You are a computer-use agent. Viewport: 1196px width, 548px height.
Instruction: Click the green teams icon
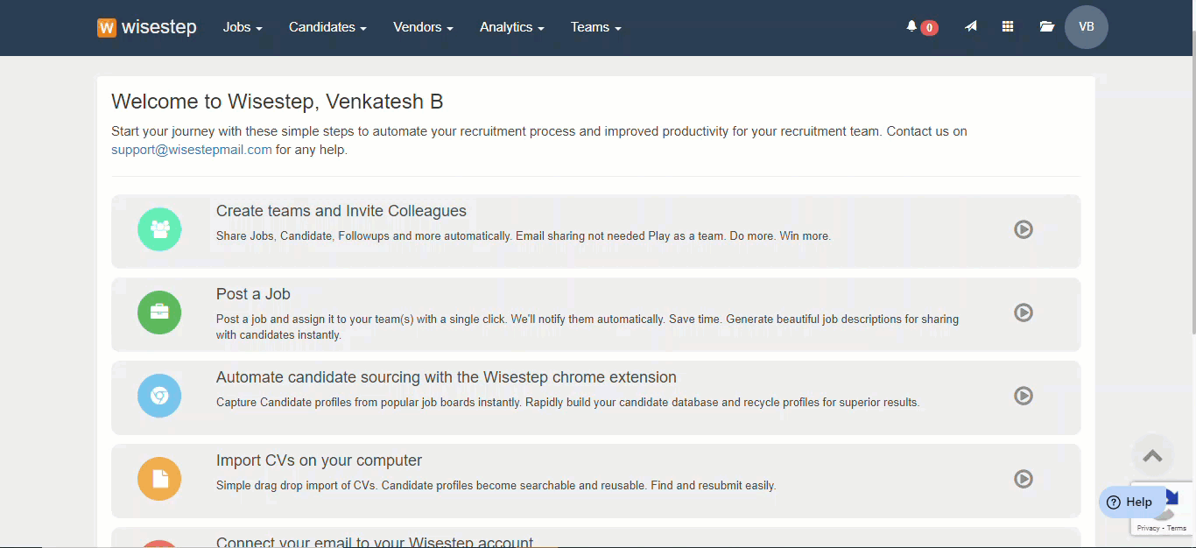coord(159,229)
